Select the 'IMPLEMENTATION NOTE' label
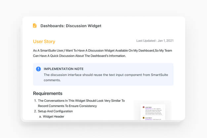This screenshot has height=138, width=207. point(63,69)
